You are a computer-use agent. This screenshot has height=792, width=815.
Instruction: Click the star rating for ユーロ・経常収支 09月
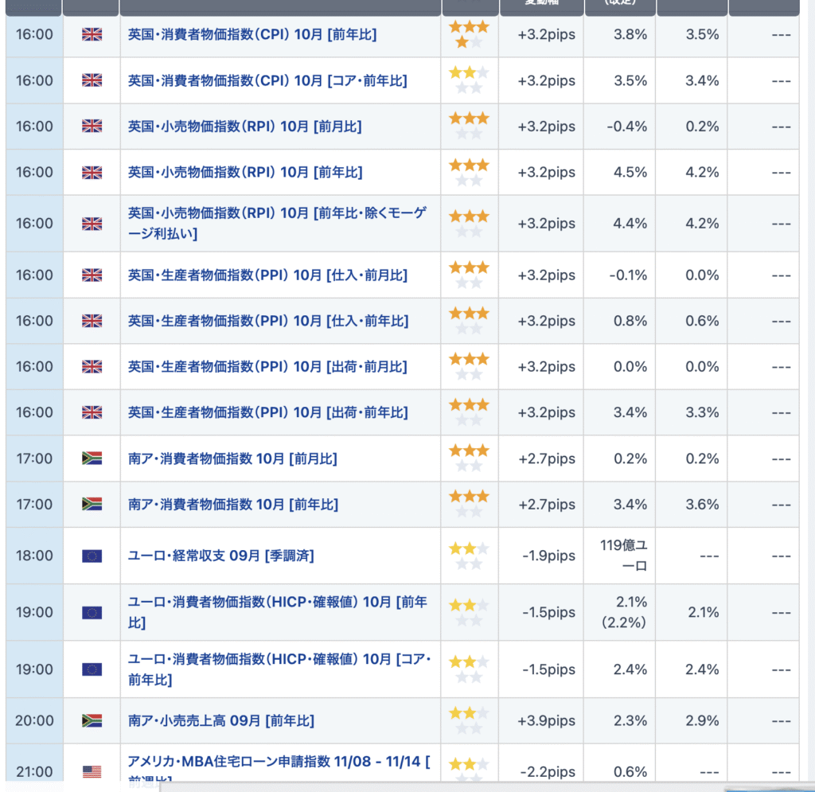pyautogui.click(x=469, y=556)
